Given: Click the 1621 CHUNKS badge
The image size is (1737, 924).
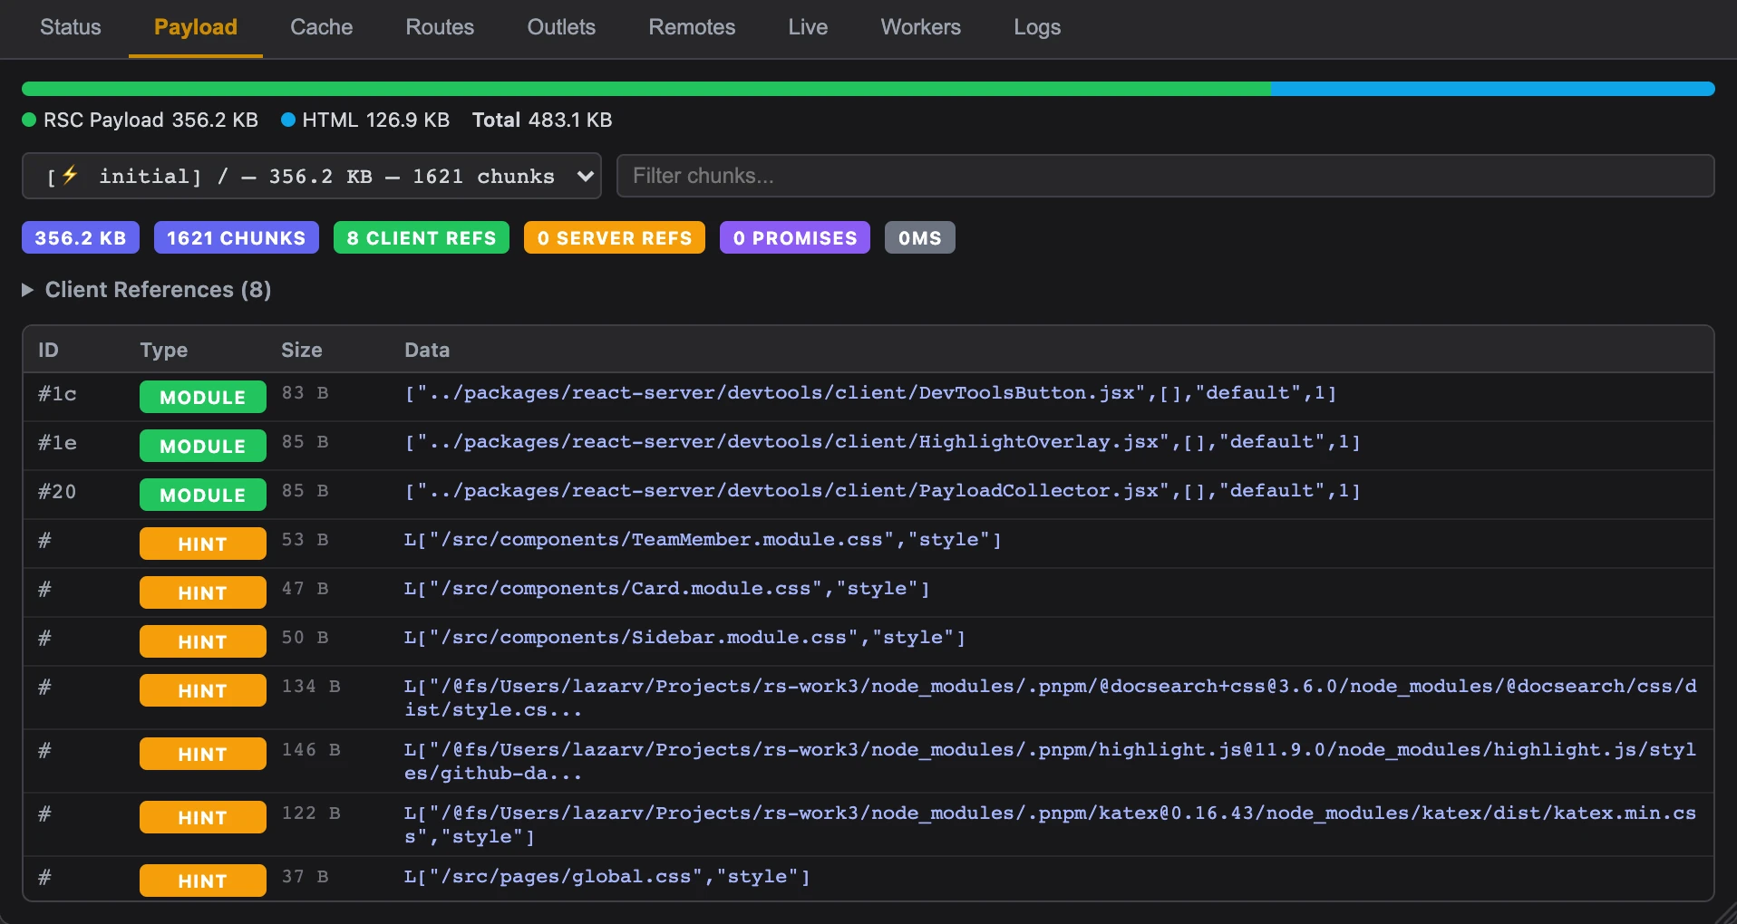Looking at the screenshot, I should click(x=236, y=238).
